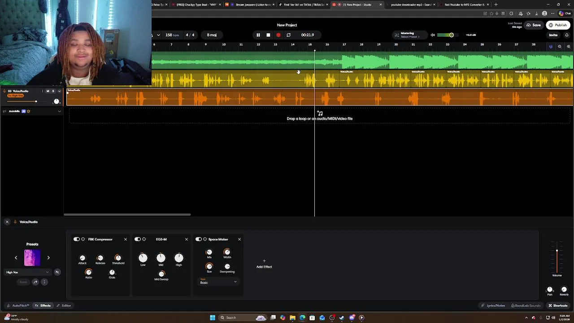The image size is (574, 323).
Task: Adjust the master volume slider knob
Action: pyautogui.click(x=452, y=35)
